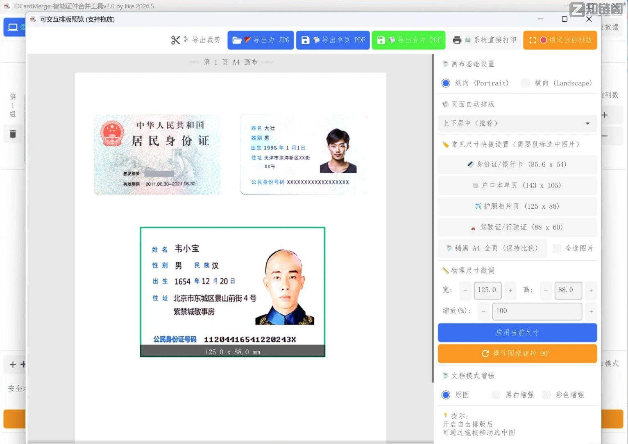Rotate image 90° with orange button

click(x=517, y=354)
